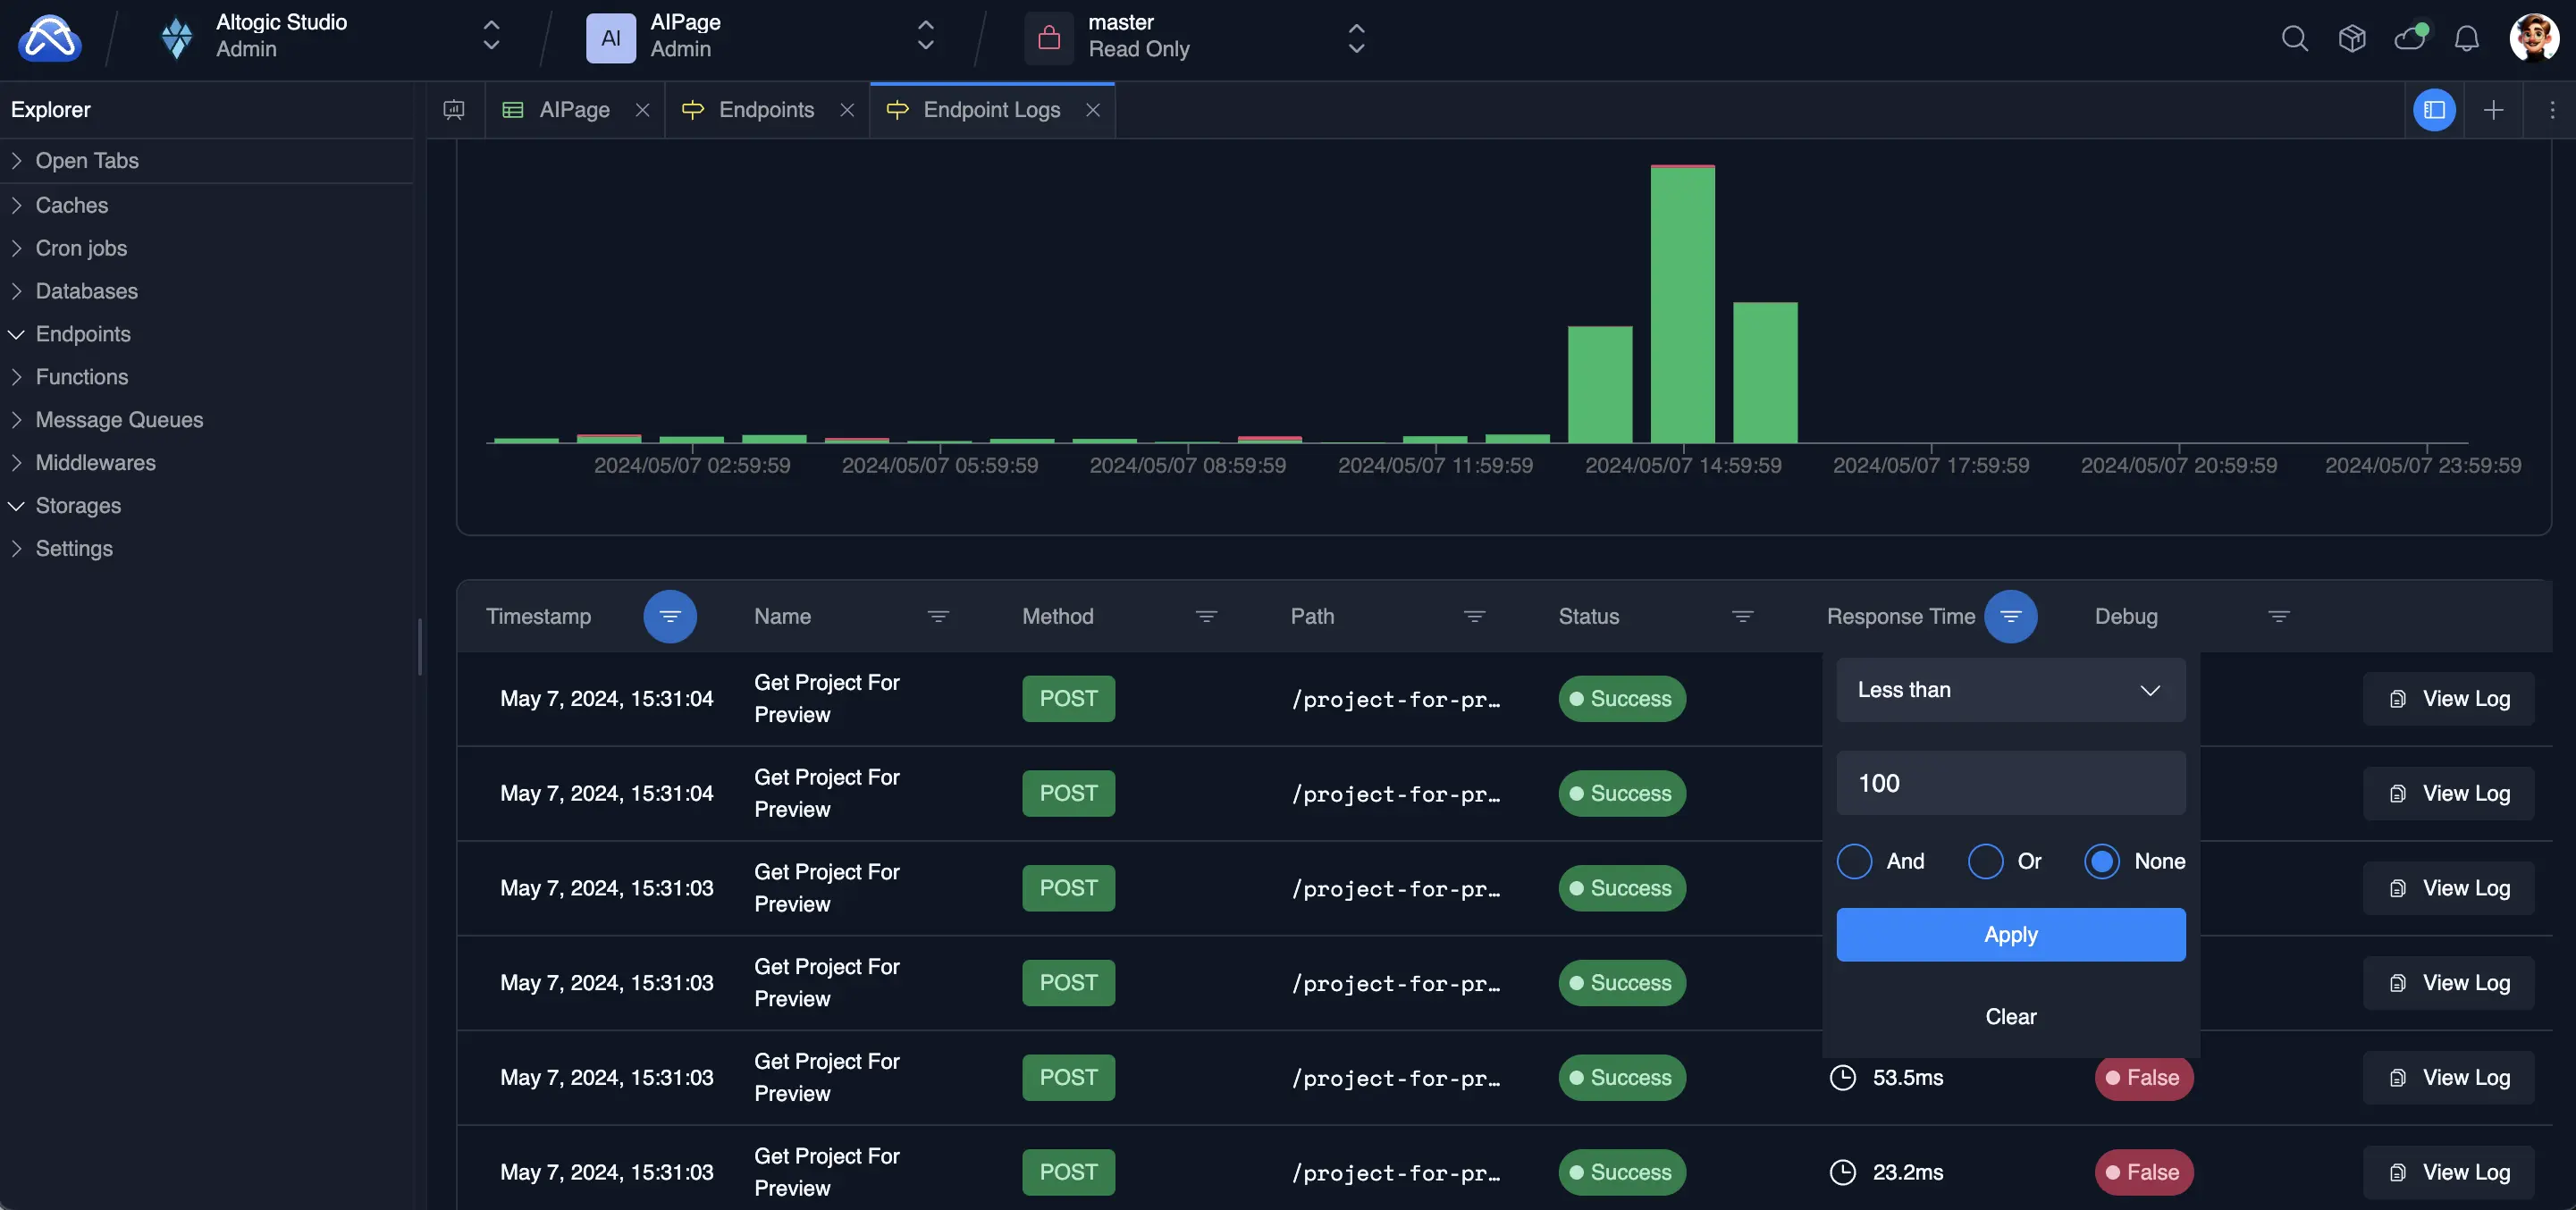Viewport: 2576px width, 1210px height.
Task: Click the notifications bell icon
Action: (x=2467, y=39)
